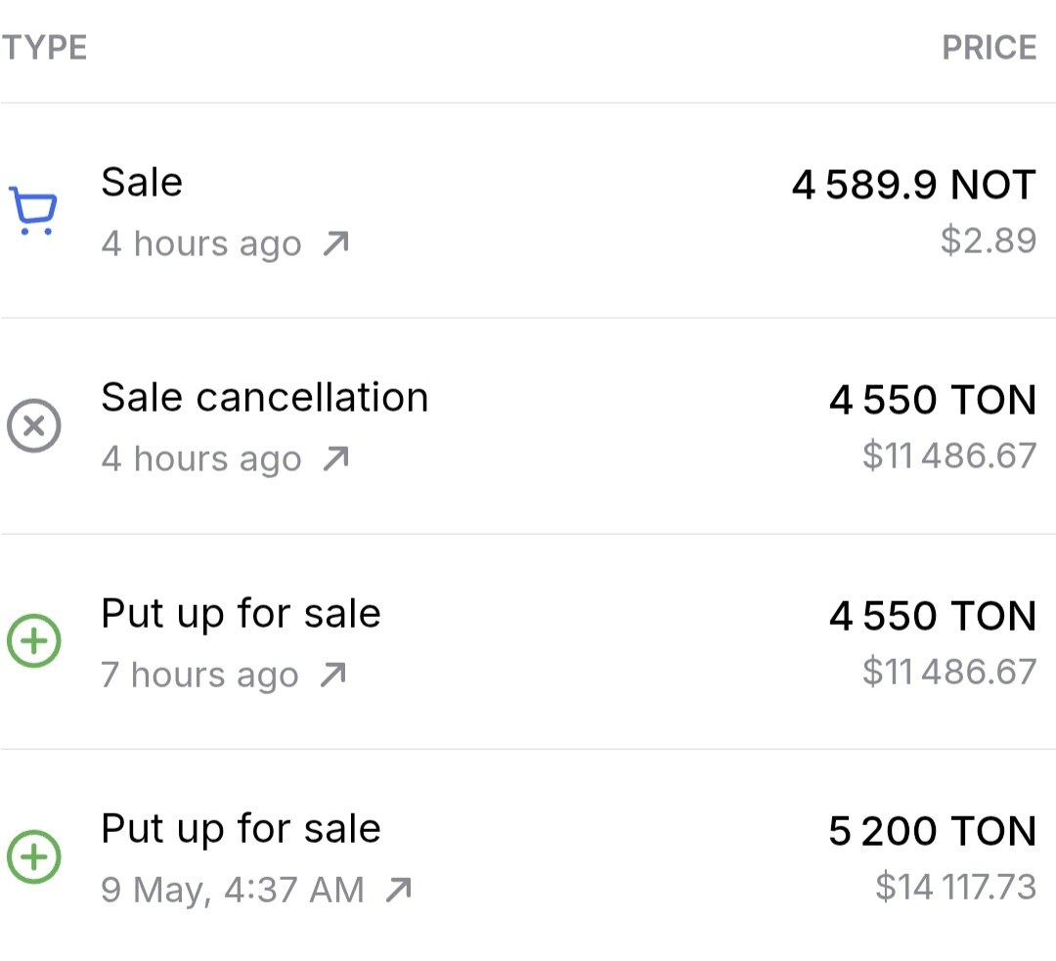Open the arrow link after 9 May, 4:37 AM

point(398,891)
